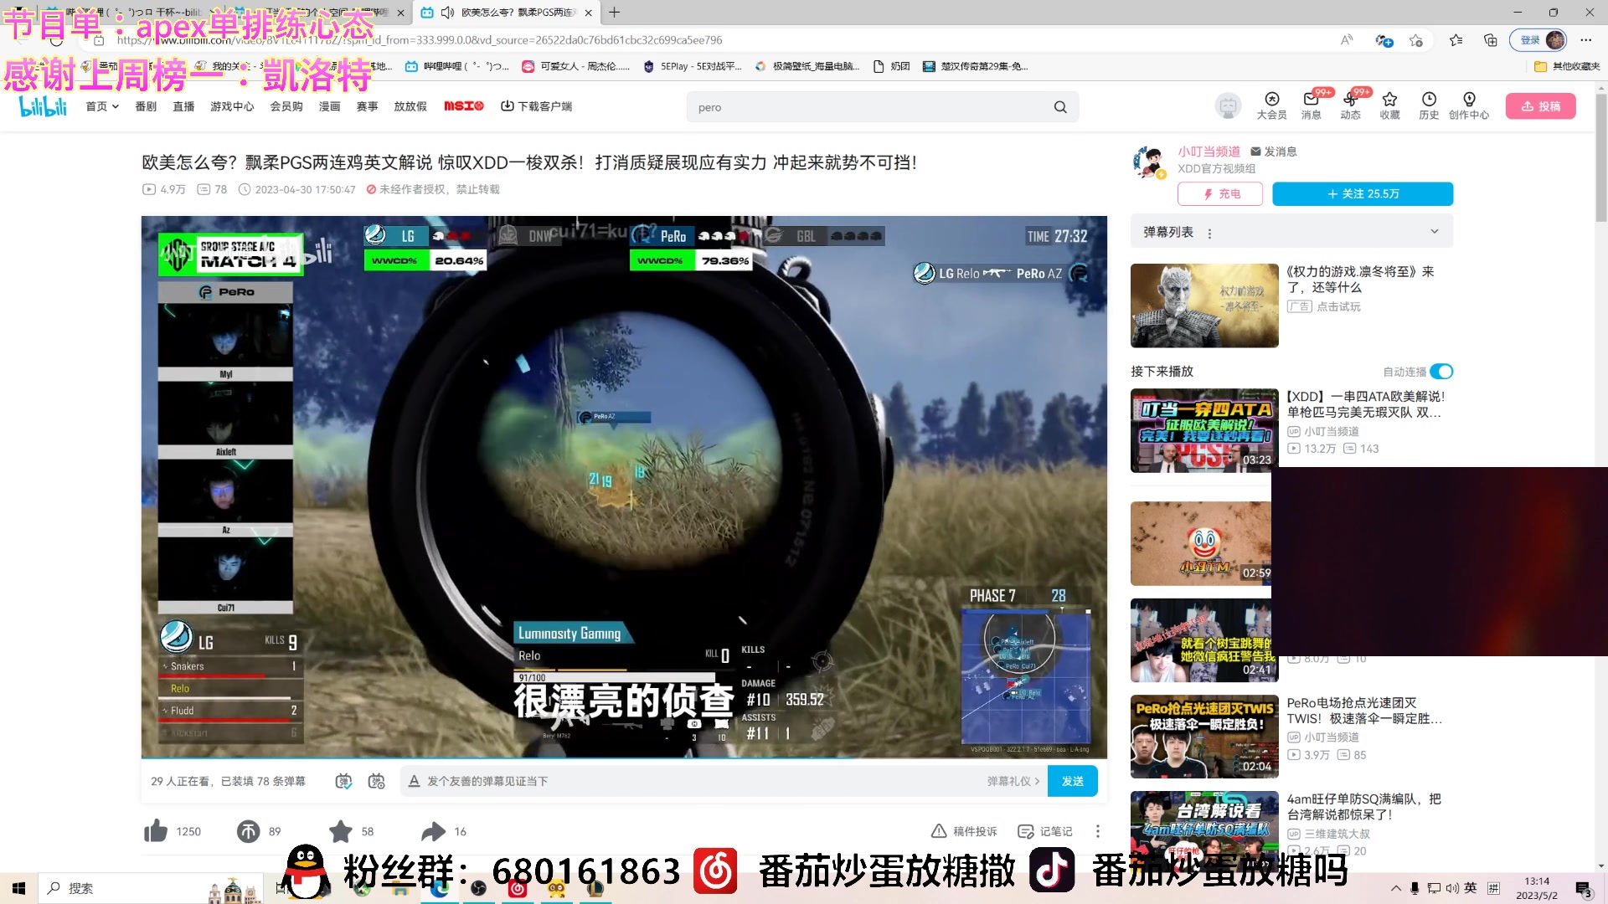Viewport: 1608px width, 904px height.
Task: Open danmaku font style A icon
Action: (414, 781)
